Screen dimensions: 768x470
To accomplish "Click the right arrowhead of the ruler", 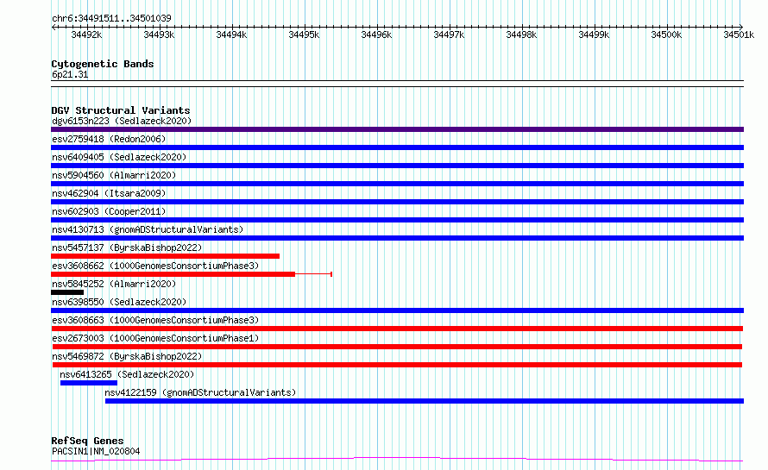I will coord(741,27).
